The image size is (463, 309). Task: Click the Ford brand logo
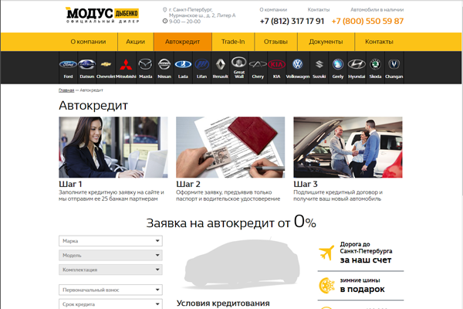67,66
